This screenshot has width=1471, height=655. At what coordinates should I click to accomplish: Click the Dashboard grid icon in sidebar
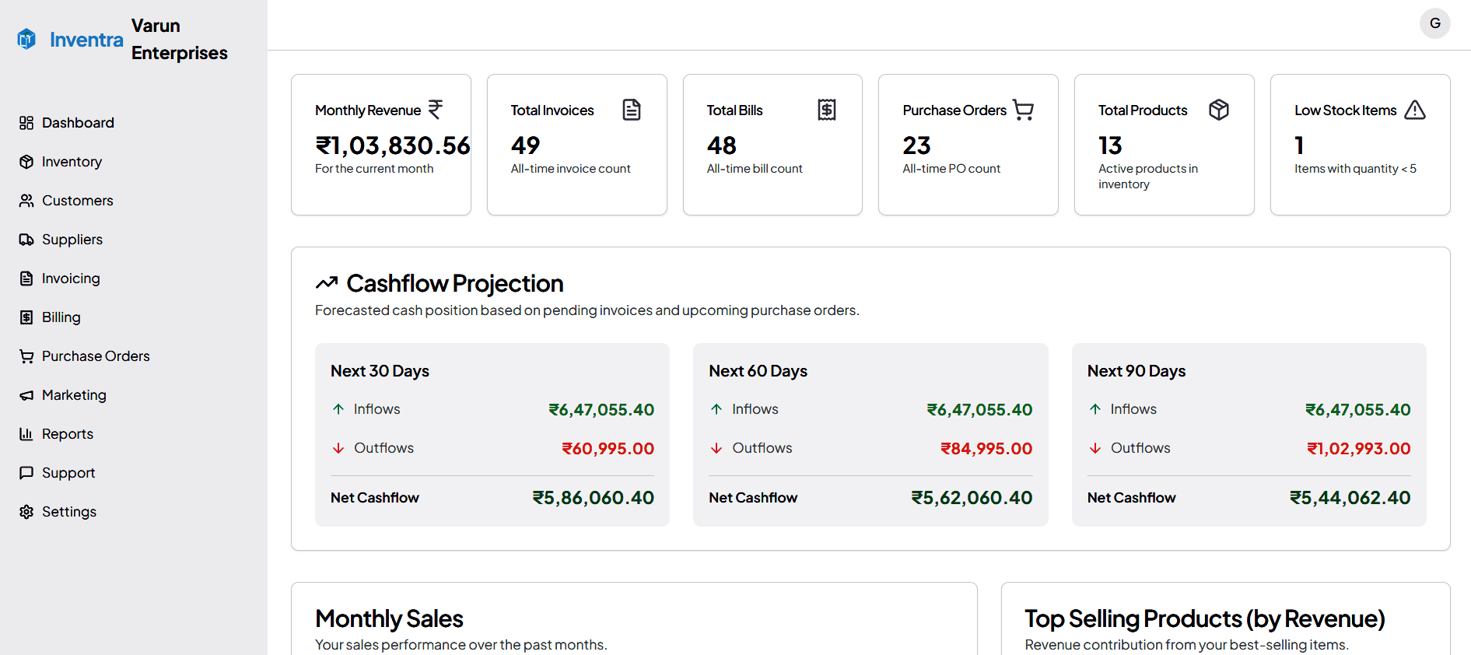(x=26, y=123)
